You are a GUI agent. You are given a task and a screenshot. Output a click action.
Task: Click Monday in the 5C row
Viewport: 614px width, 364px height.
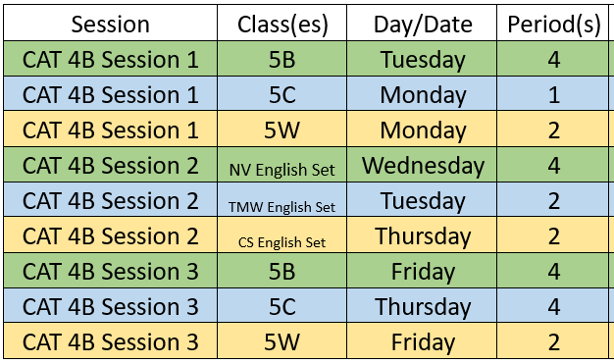point(422,93)
